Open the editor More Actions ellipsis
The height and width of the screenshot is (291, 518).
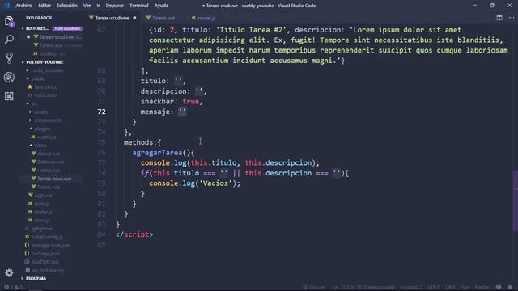click(511, 18)
